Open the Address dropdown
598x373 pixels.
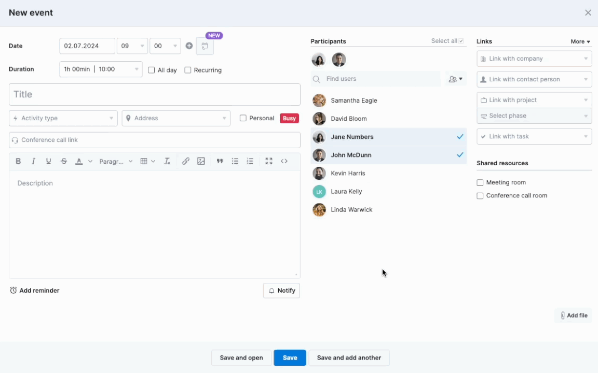[176, 118]
